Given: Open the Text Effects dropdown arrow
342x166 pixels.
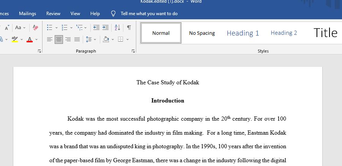Looking at the screenshot, I should coord(6,40).
